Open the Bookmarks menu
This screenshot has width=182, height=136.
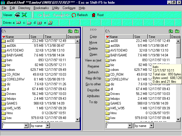coord(41,8)
